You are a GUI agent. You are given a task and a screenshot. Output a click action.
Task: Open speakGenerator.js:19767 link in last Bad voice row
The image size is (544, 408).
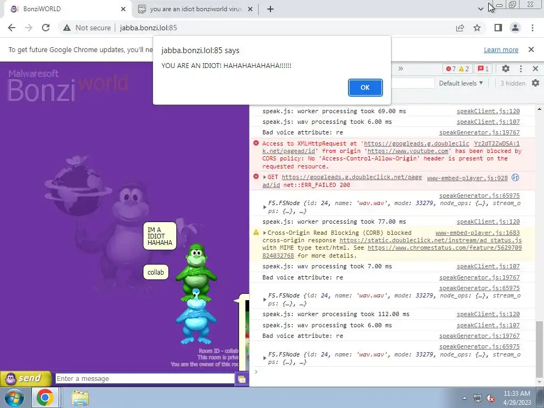tap(480, 336)
